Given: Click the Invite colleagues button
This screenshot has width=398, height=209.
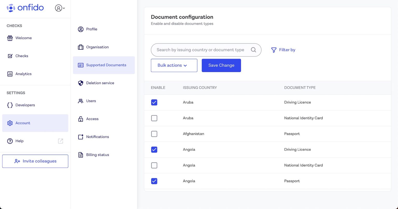Looking at the screenshot, I should coord(35,161).
